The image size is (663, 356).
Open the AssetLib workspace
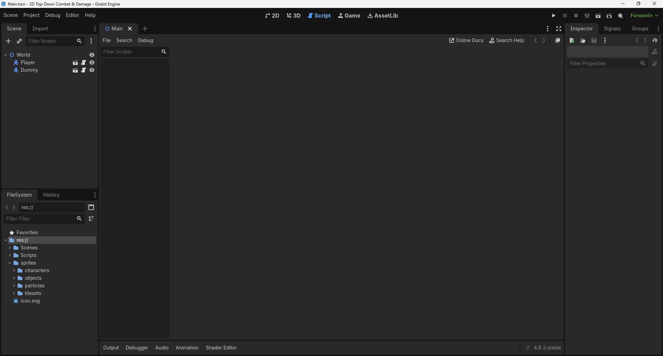(x=383, y=16)
